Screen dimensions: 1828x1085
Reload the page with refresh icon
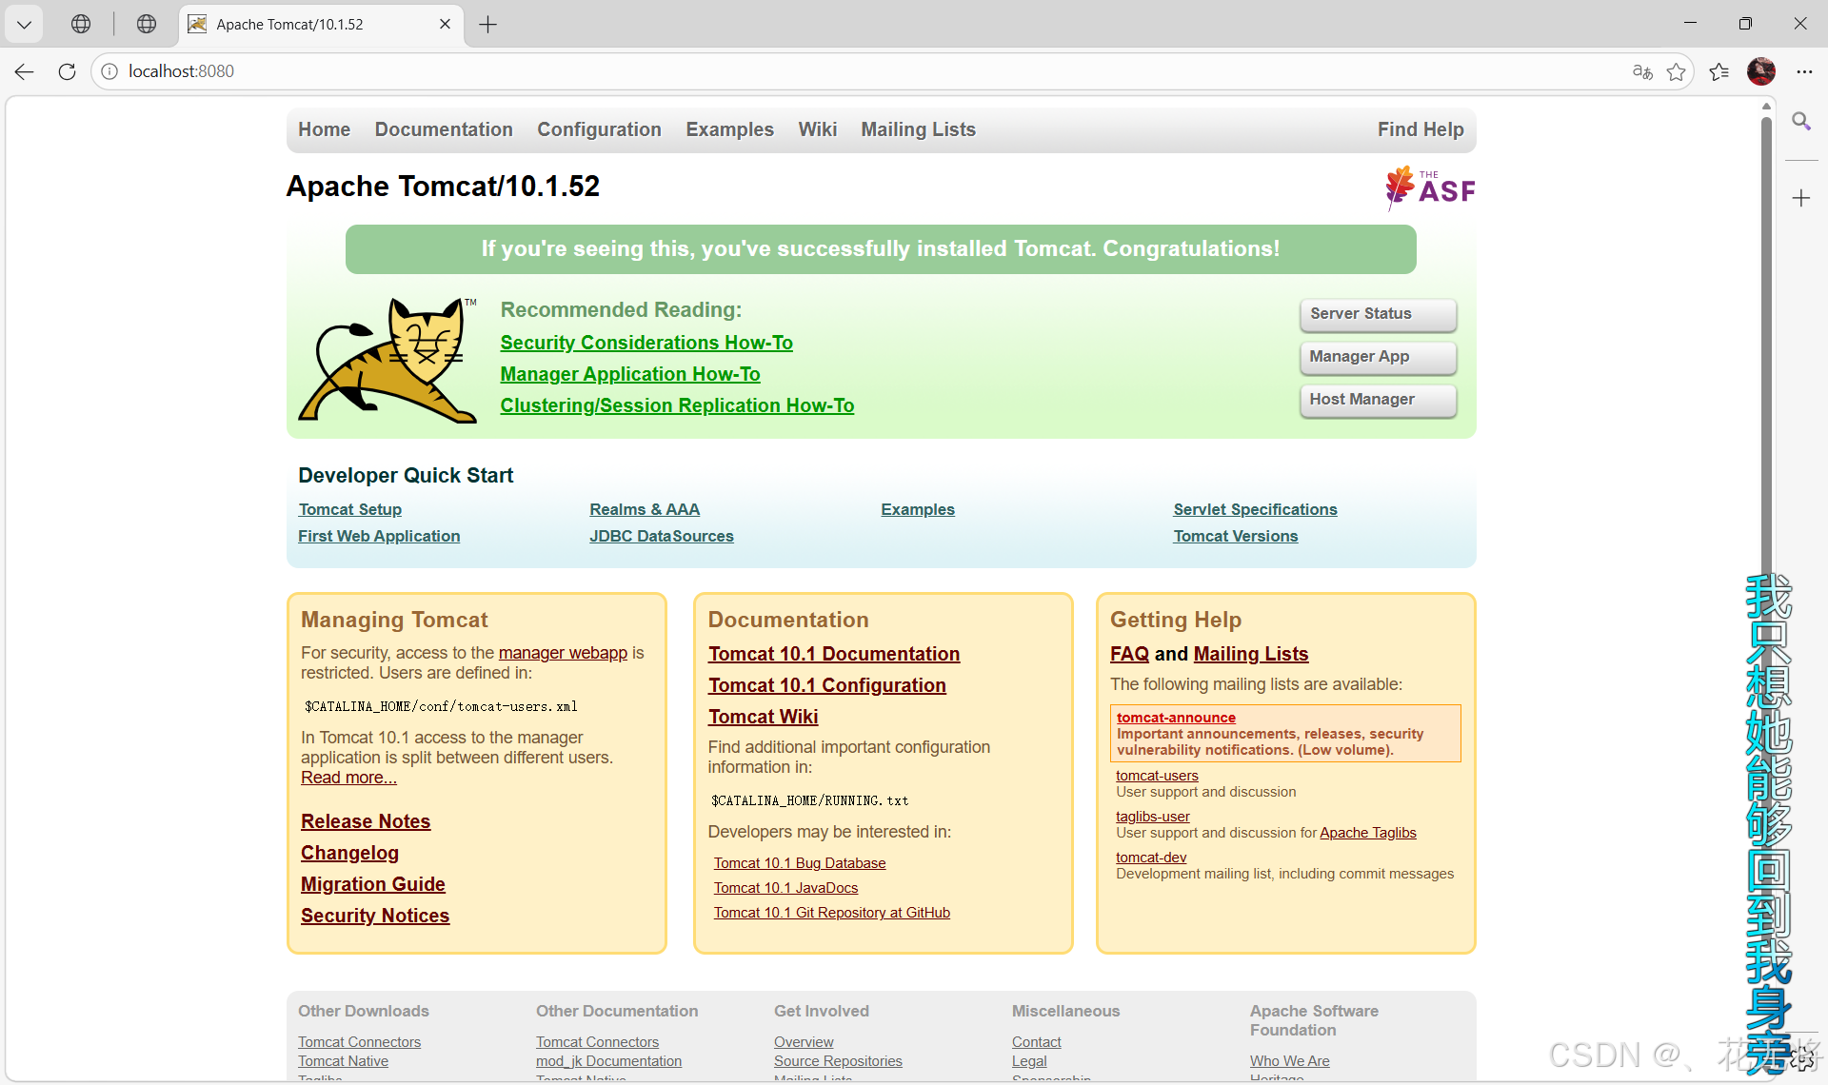coord(67,71)
